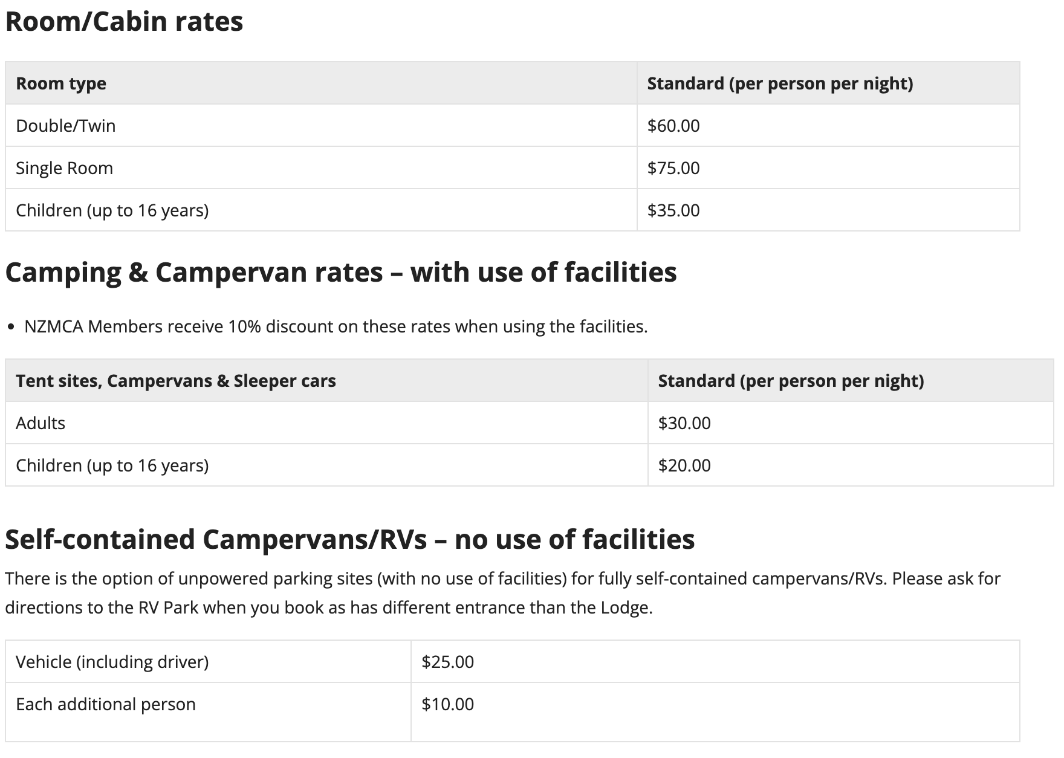
Task: Click the $60.00 Double/Twin price
Action: coord(673,126)
